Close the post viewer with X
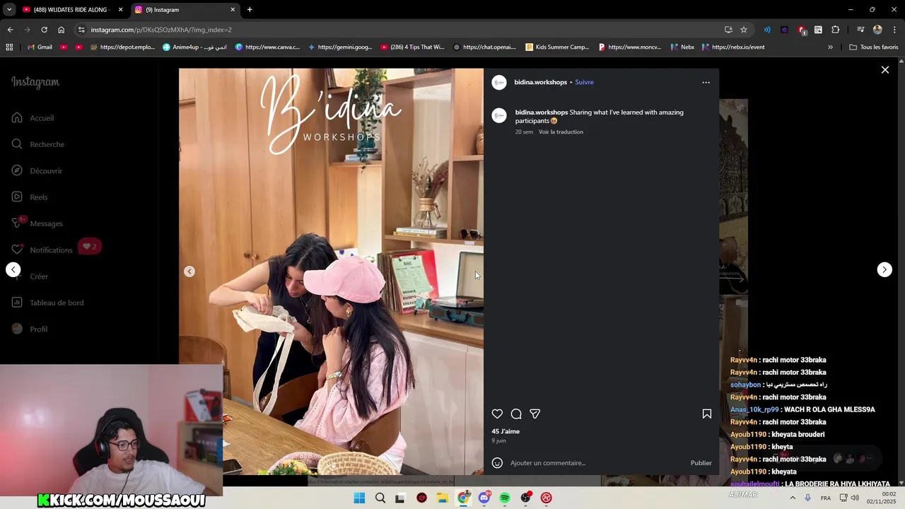 [885, 70]
